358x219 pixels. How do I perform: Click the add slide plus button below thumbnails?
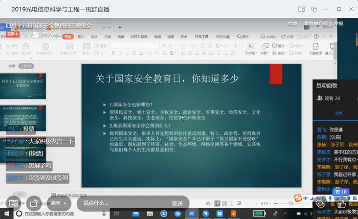pyautogui.click(x=19, y=194)
